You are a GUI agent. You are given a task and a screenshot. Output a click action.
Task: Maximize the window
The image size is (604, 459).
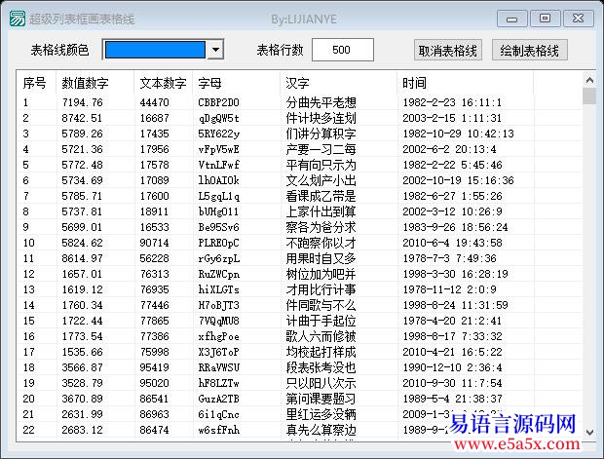(545, 19)
